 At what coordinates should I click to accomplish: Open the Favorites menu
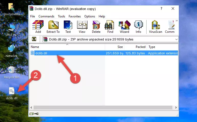75,16
